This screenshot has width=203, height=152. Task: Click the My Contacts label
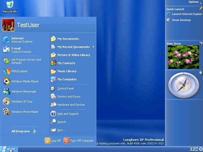66,63
